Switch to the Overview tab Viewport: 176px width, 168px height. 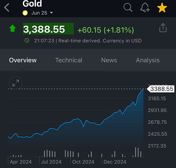[23, 60]
